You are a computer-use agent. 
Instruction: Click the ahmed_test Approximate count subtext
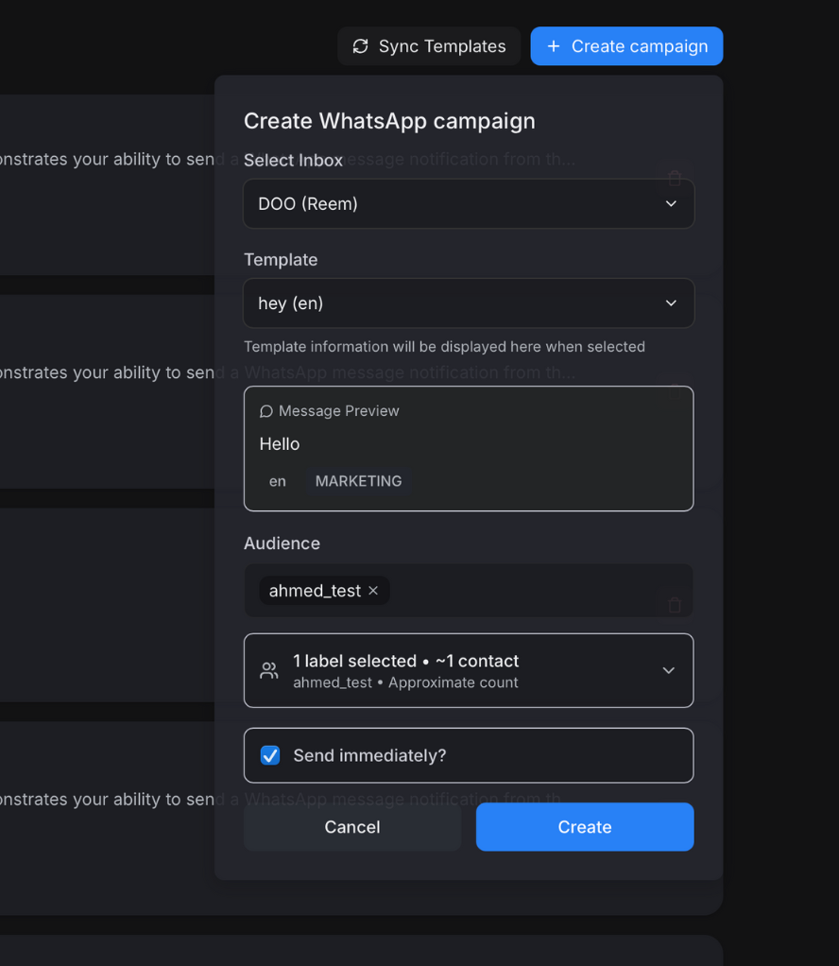pyautogui.click(x=405, y=682)
